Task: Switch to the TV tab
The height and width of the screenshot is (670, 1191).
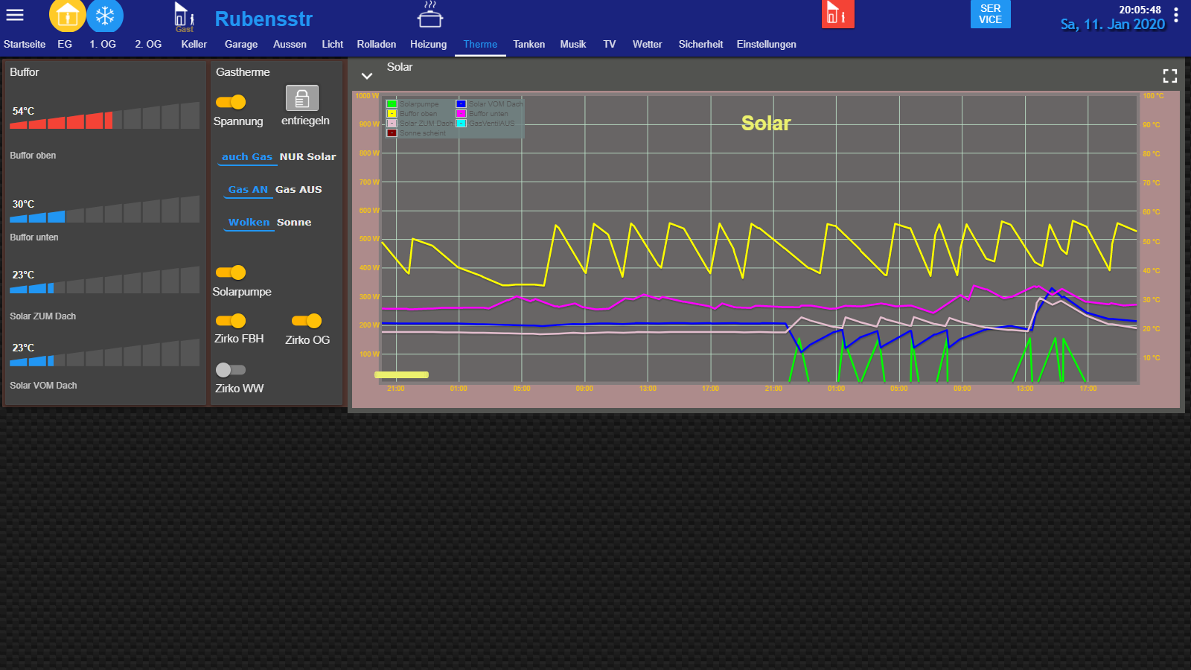Action: [610, 45]
